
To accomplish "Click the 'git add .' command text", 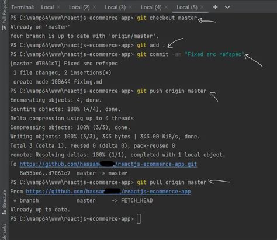I will pyautogui.click(x=151, y=46).
